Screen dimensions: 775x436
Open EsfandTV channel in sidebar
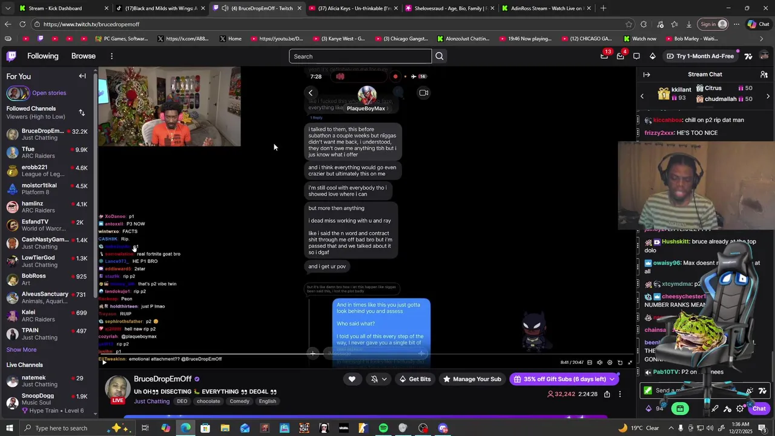point(47,225)
